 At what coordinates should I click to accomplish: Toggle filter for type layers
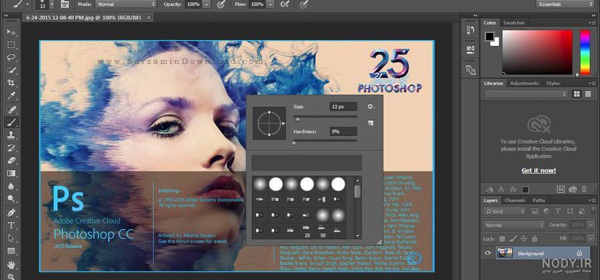point(558,211)
